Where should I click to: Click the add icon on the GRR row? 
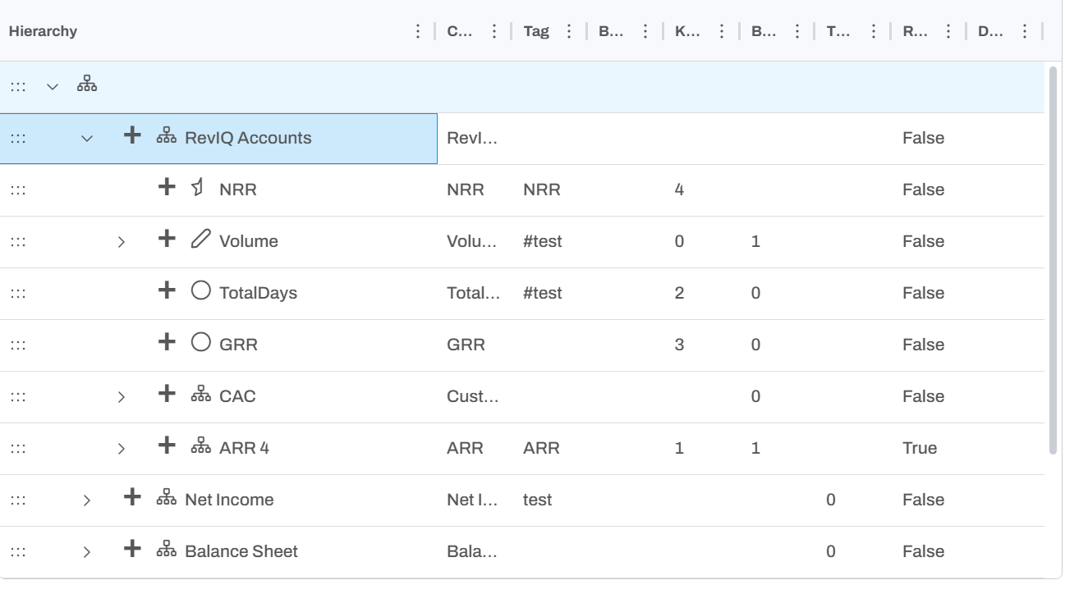point(167,343)
